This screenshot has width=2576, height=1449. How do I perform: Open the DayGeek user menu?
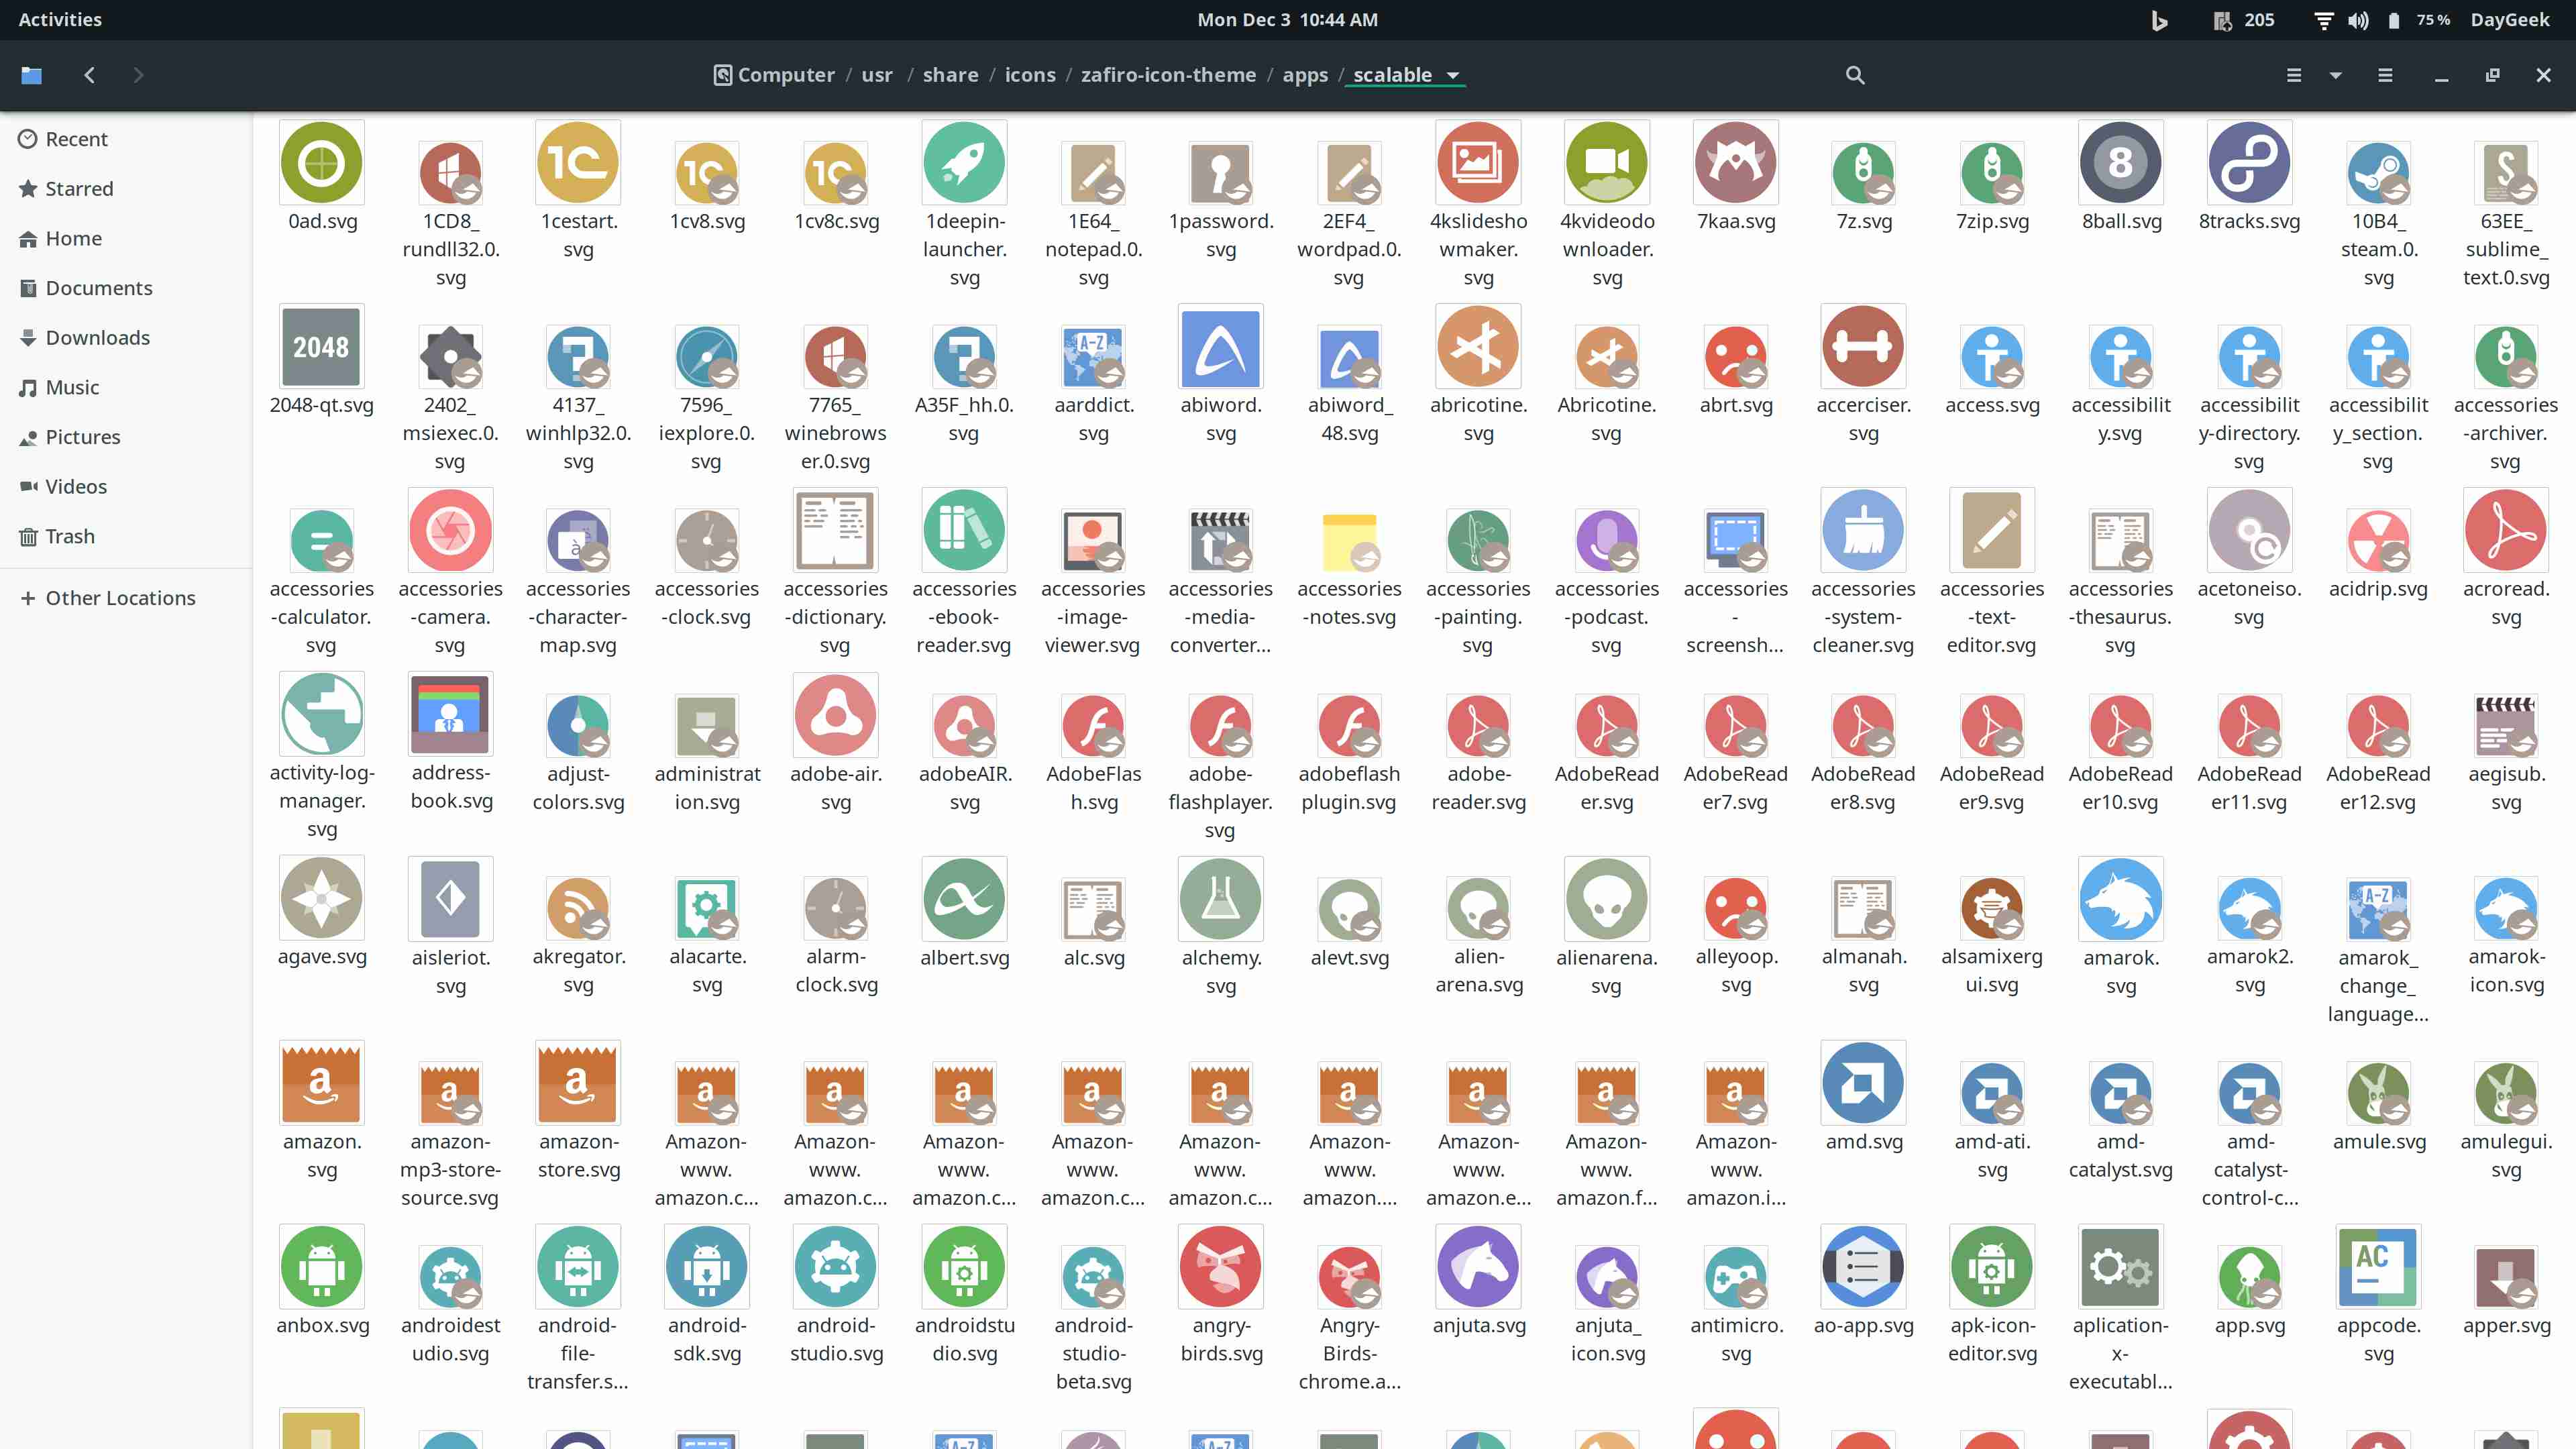coord(2509,19)
